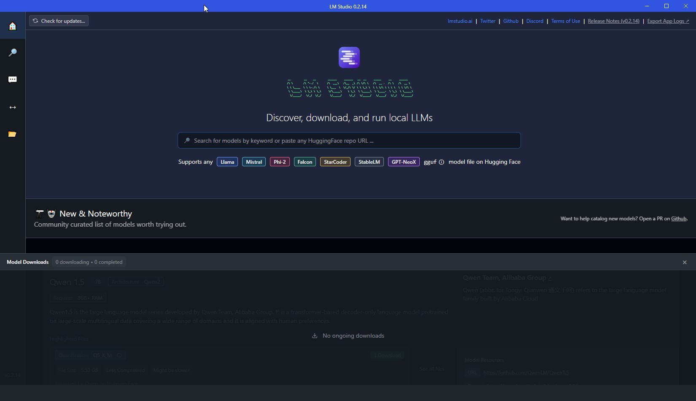This screenshot has height=401, width=696.
Task: Open the Home tab in the sidebar
Action: click(13, 26)
